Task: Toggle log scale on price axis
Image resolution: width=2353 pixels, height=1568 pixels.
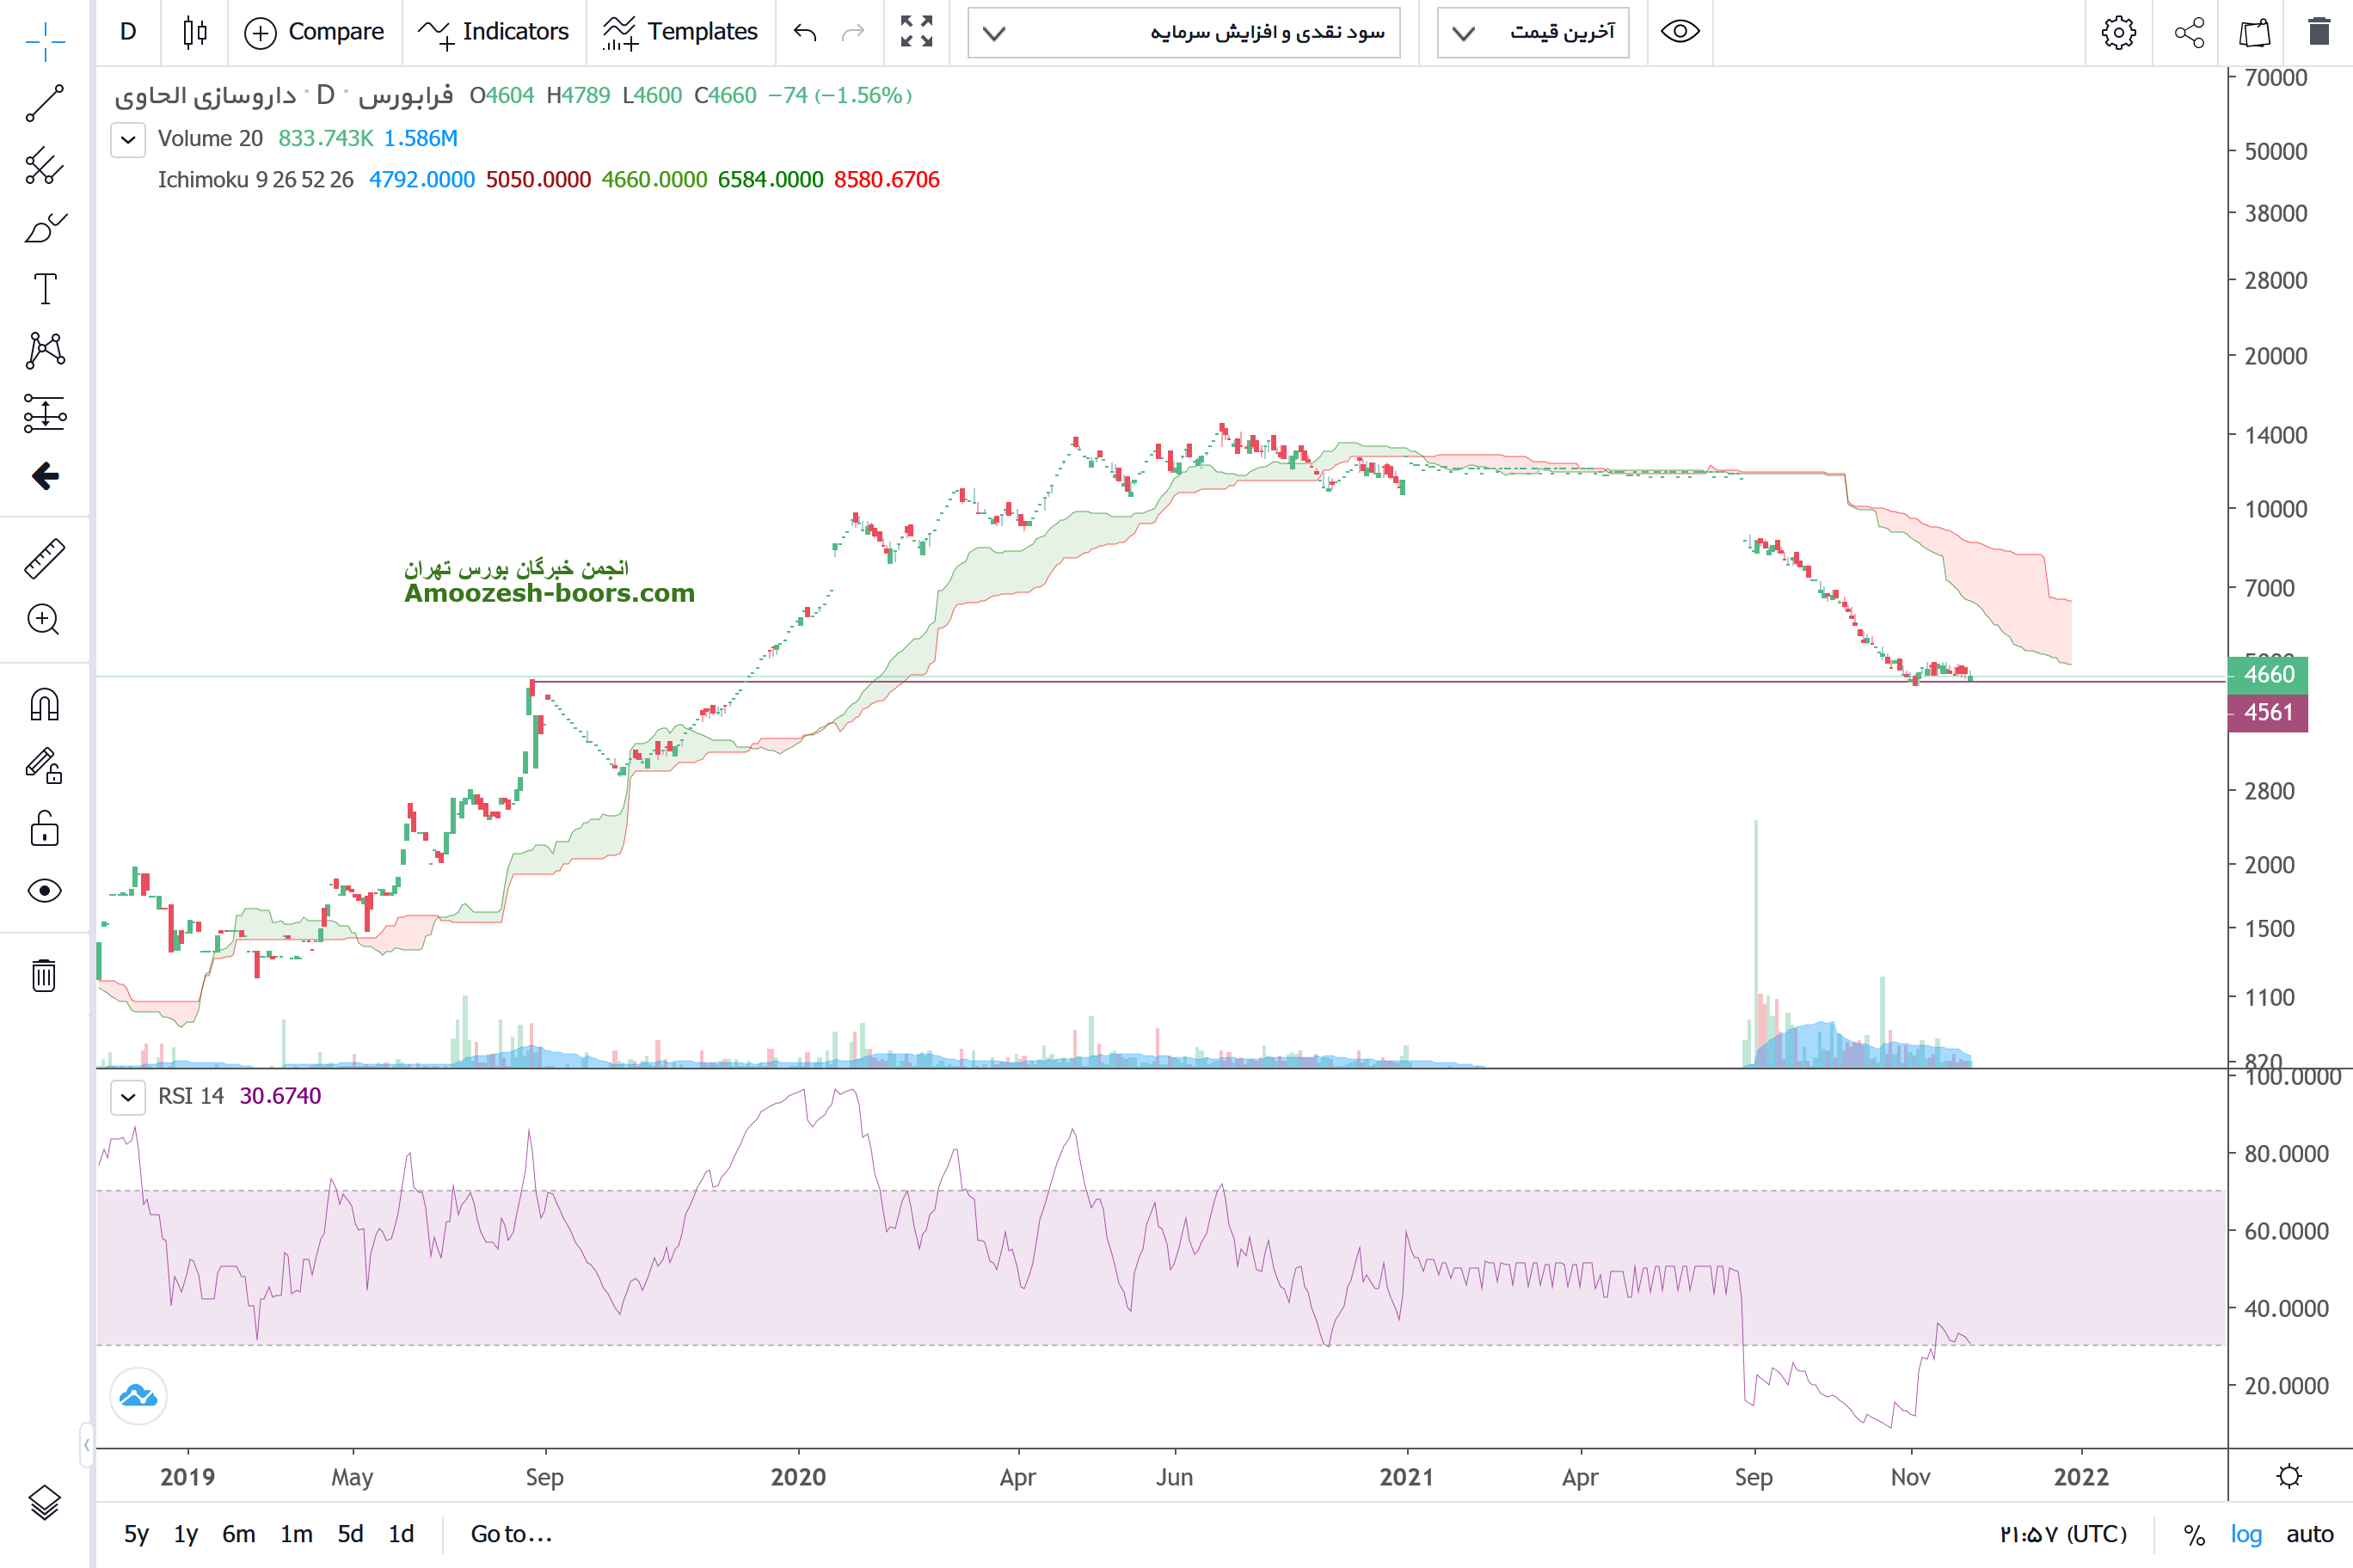Action: 2245,1534
